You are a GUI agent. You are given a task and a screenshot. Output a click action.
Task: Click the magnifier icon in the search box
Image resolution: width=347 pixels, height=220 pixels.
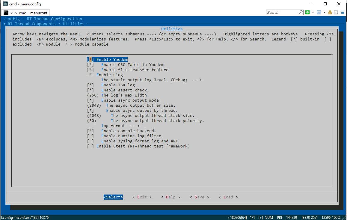[x=300, y=12]
